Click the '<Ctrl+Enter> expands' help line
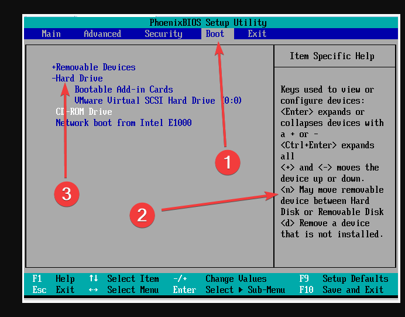Image resolution: width=405 pixels, height=317 pixels. click(327, 145)
